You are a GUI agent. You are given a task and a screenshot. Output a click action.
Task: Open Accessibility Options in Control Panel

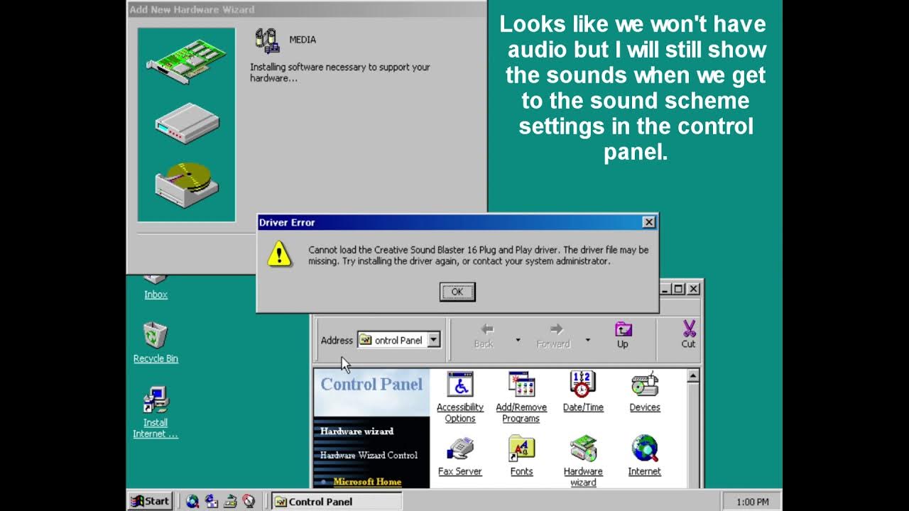tap(460, 397)
